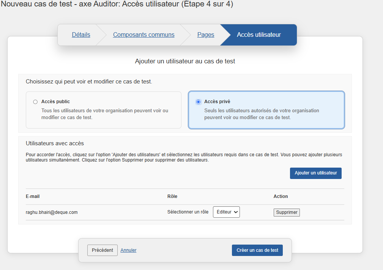
Task: Click the 'Sélectionner un rôle' label
Action: tap(188, 212)
